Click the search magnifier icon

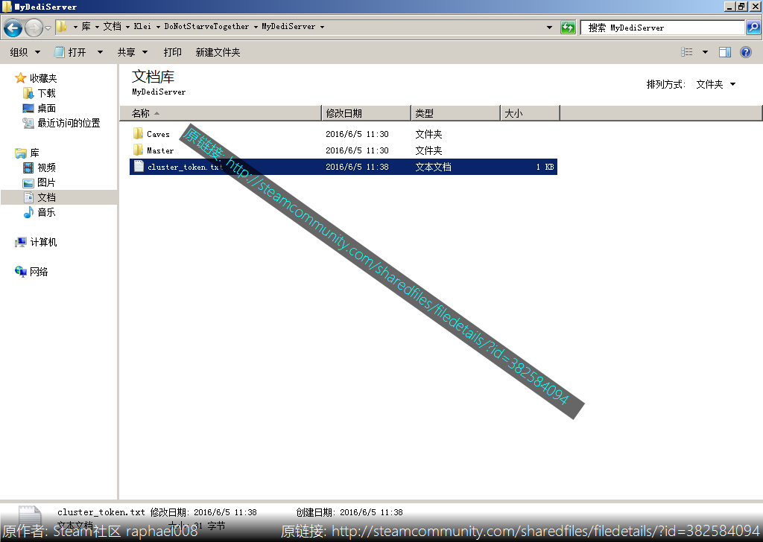[x=753, y=28]
